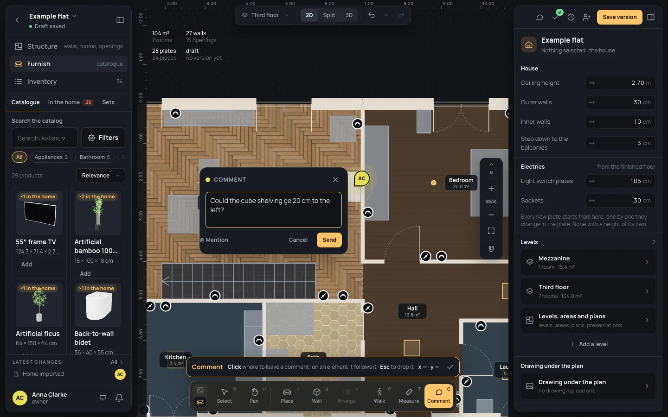The width and height of the screenshot is (668, 417).
Task: Open the checklist icon with green badge
Action: pos(555,17)
